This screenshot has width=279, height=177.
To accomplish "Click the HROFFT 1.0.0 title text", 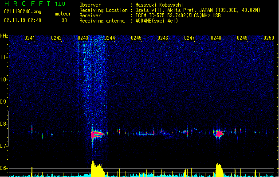I will tap(35, 4).
